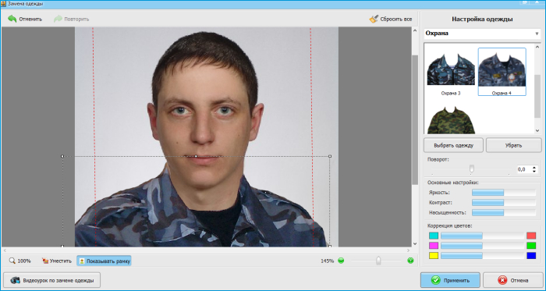Apply changes with the Применить button
Image resolution: width=546 pixels, height=291 pixels.
(450, 280)
